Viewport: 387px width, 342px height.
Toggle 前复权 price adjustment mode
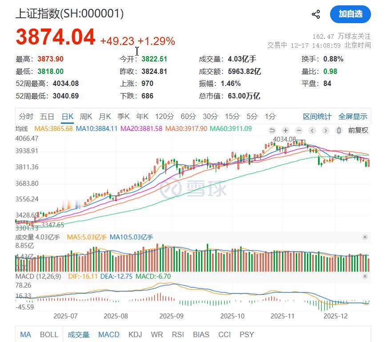coord(358,130)
